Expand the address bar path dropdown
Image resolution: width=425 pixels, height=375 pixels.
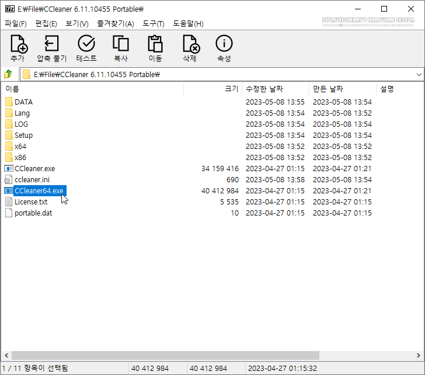point(419,75)
